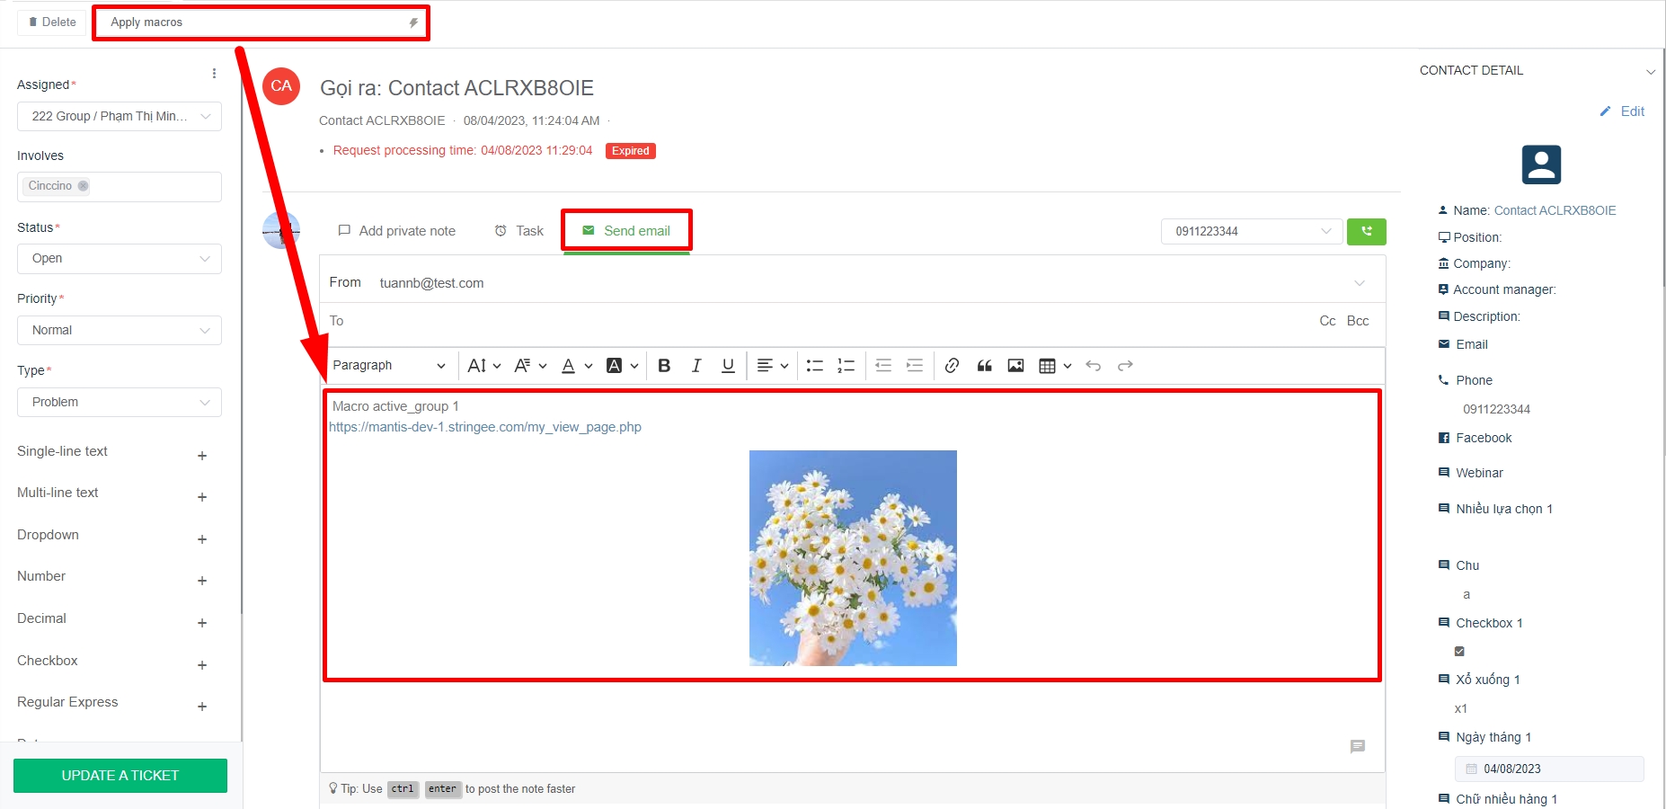
Task: Click the To recipient field
Action: (809, 321)
